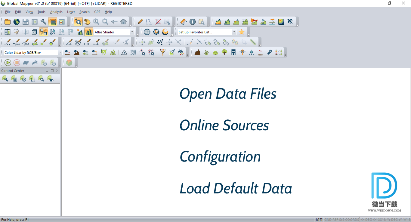The width and height of the screenshot is (411, 222).
Task: Click the green Play script button
Action: pos(8,63)
